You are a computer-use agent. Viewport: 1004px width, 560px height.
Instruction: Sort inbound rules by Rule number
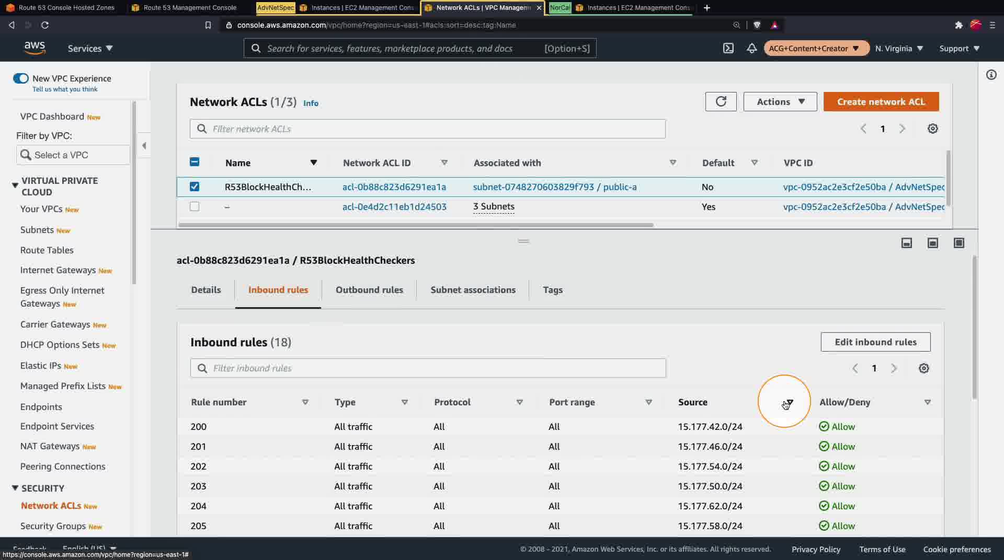click(305, 402)
